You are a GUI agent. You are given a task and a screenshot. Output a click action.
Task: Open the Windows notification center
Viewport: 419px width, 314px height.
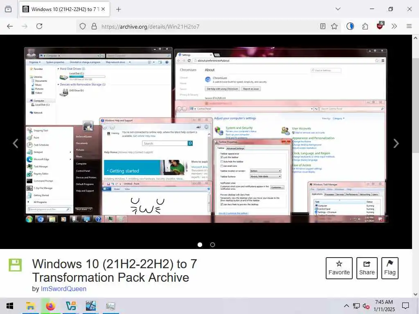[405, 306]
